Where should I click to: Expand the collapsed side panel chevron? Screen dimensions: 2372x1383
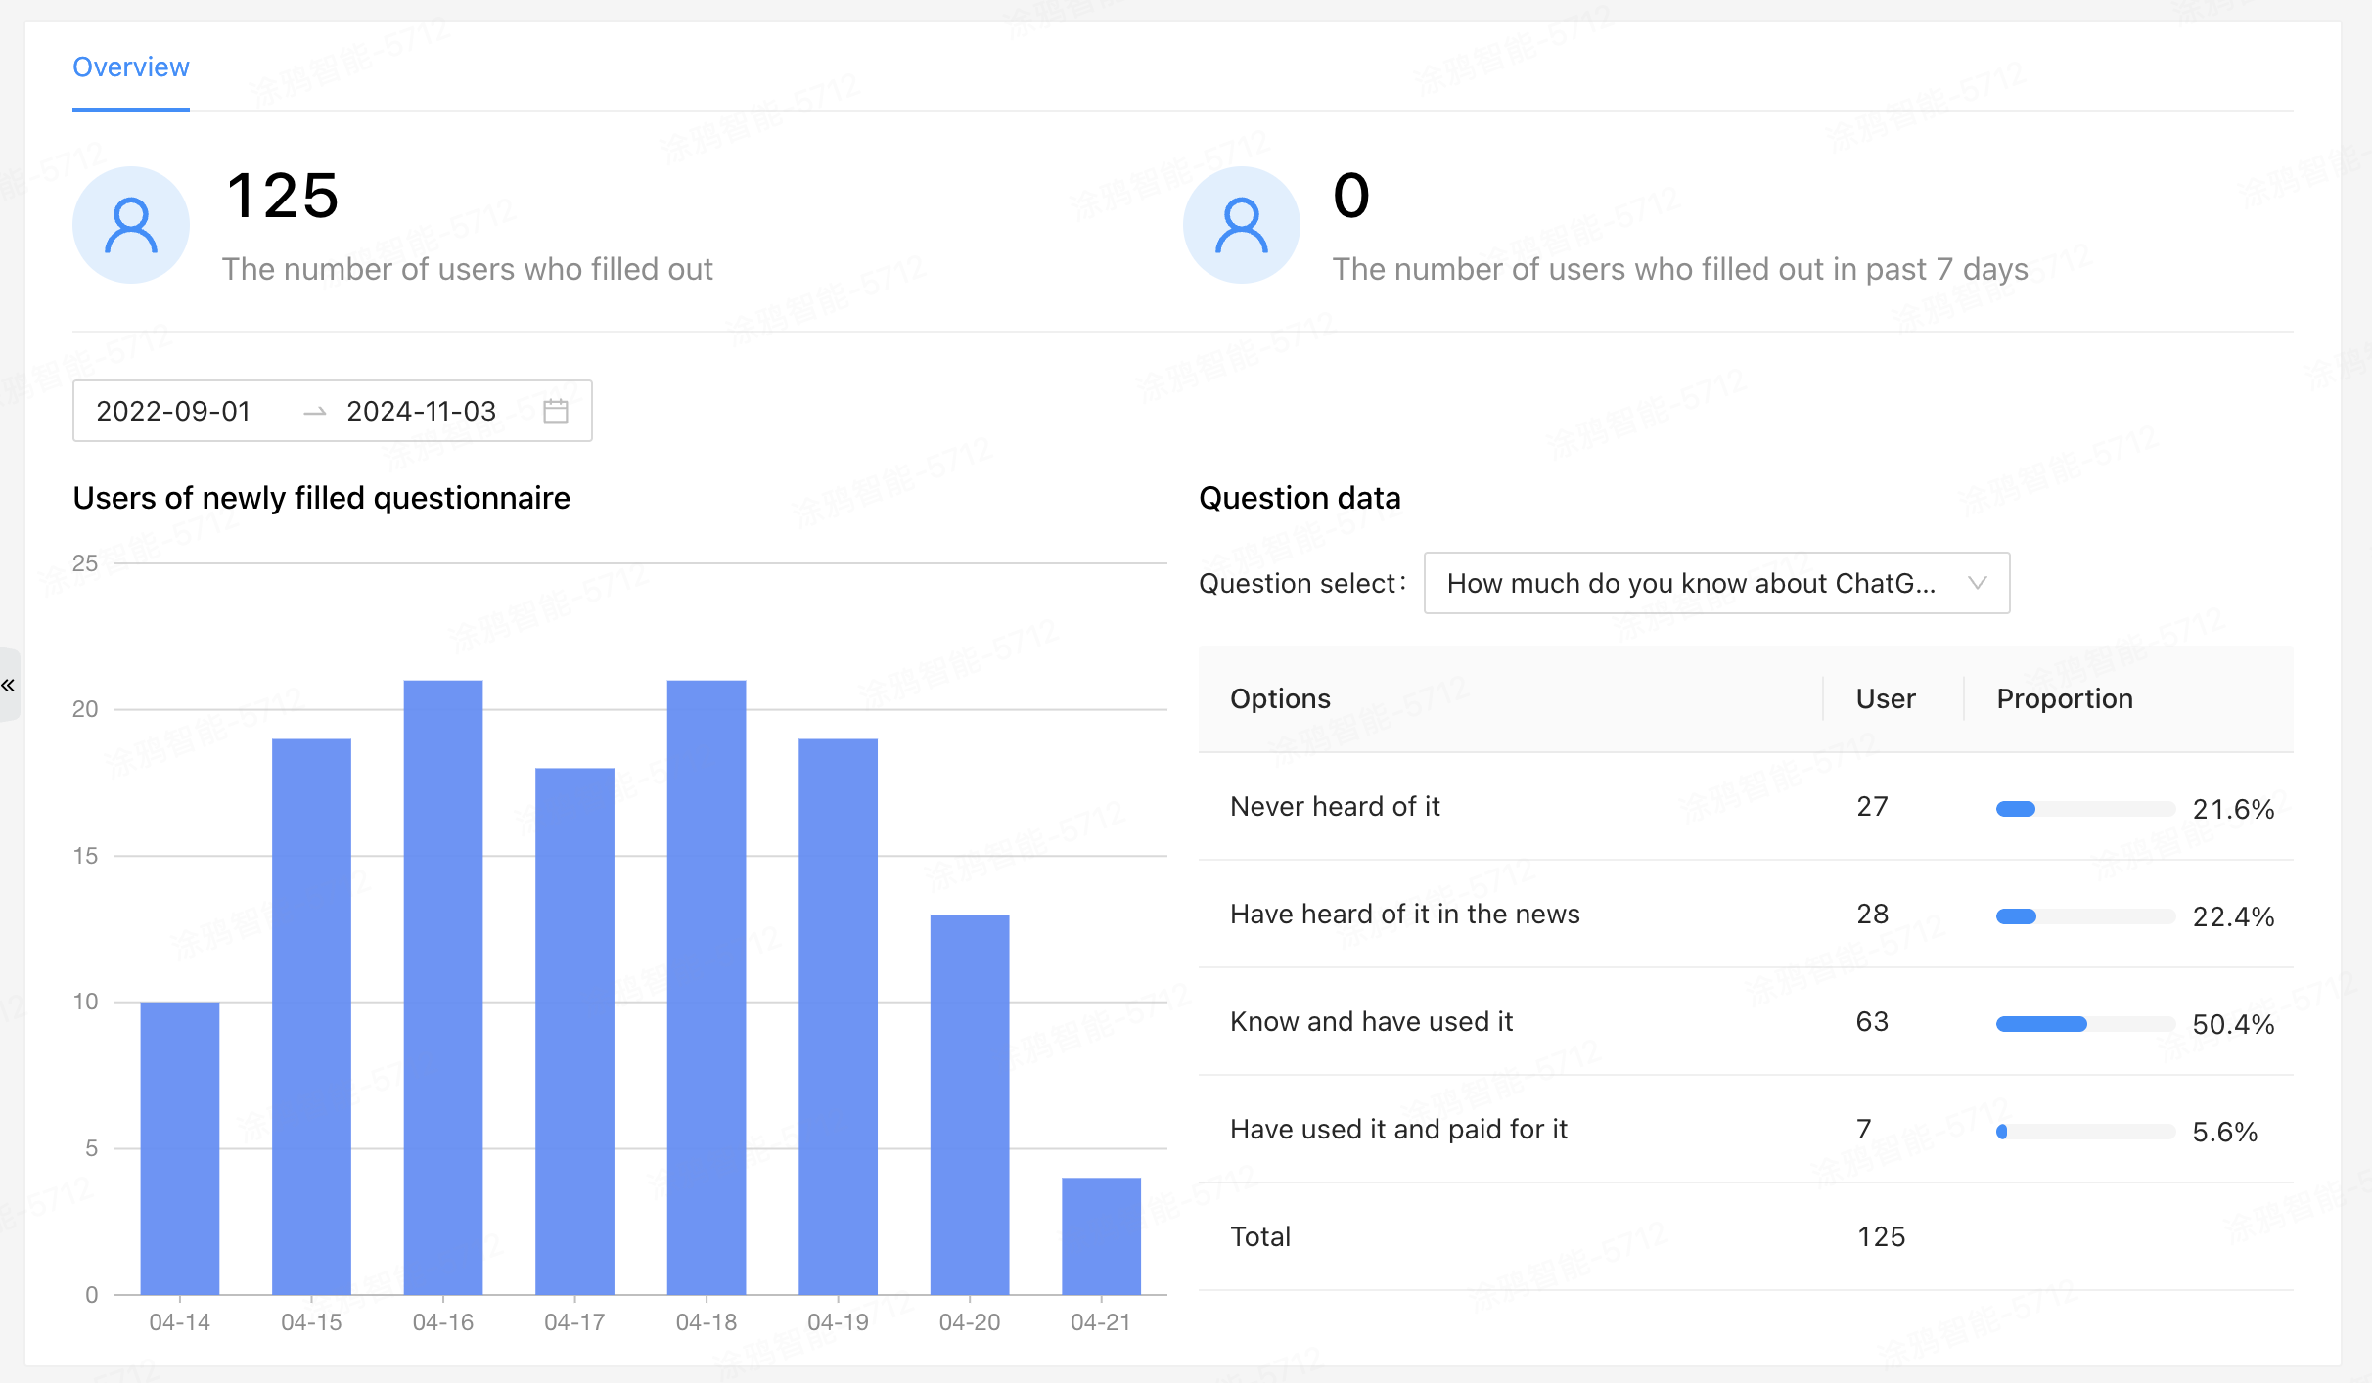[9, 685]
